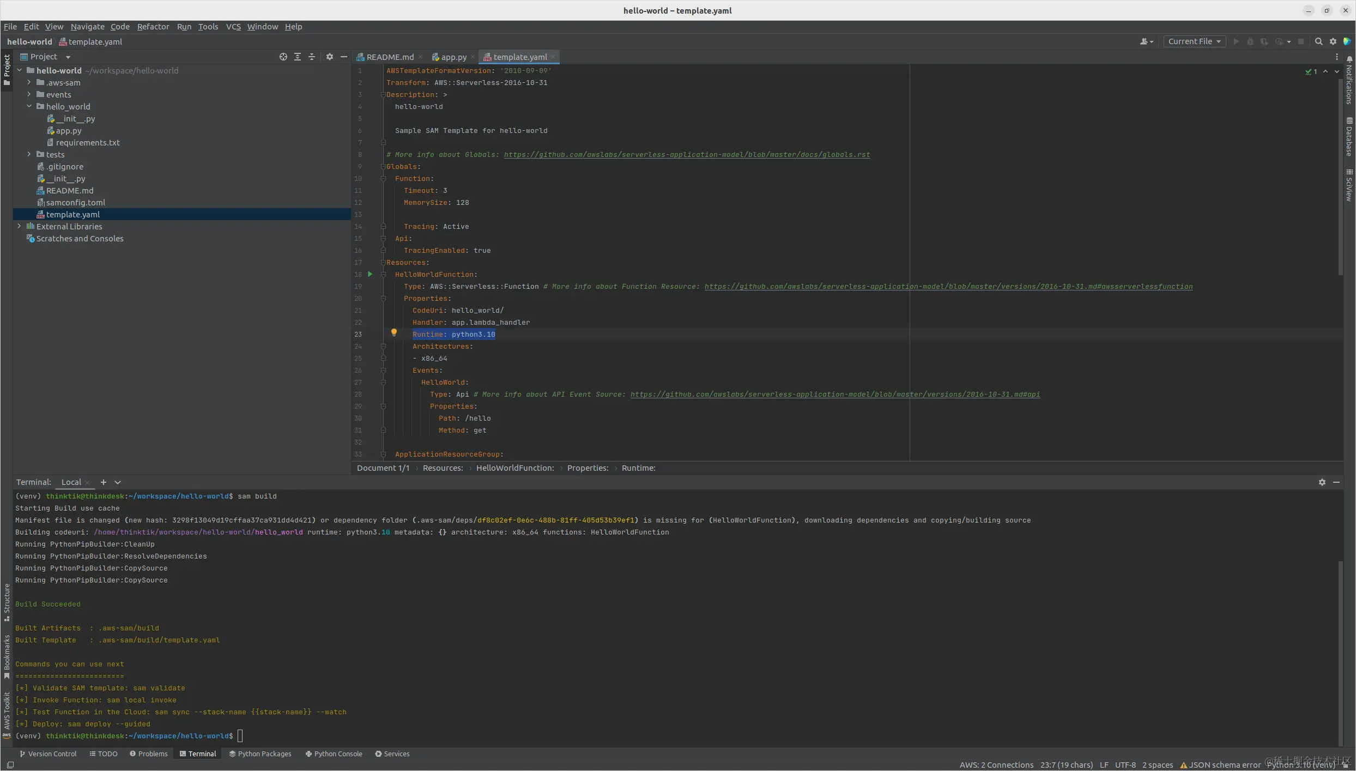Expand the tests folder

(29, 155)
